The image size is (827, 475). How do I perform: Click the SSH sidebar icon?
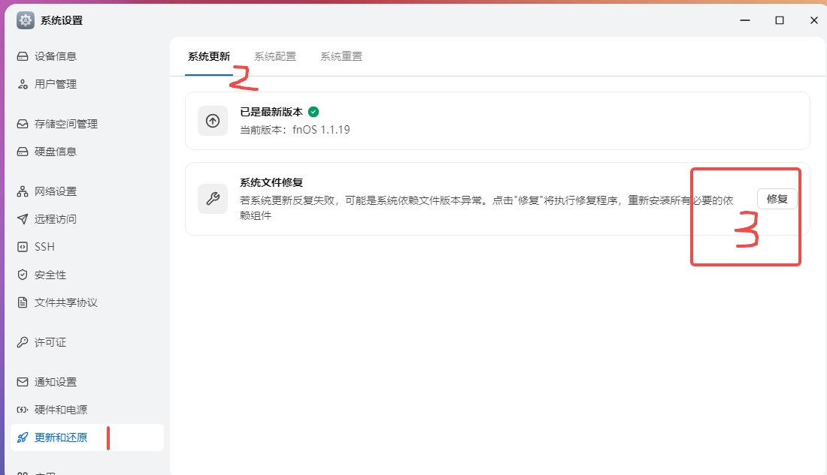[23, 247]
